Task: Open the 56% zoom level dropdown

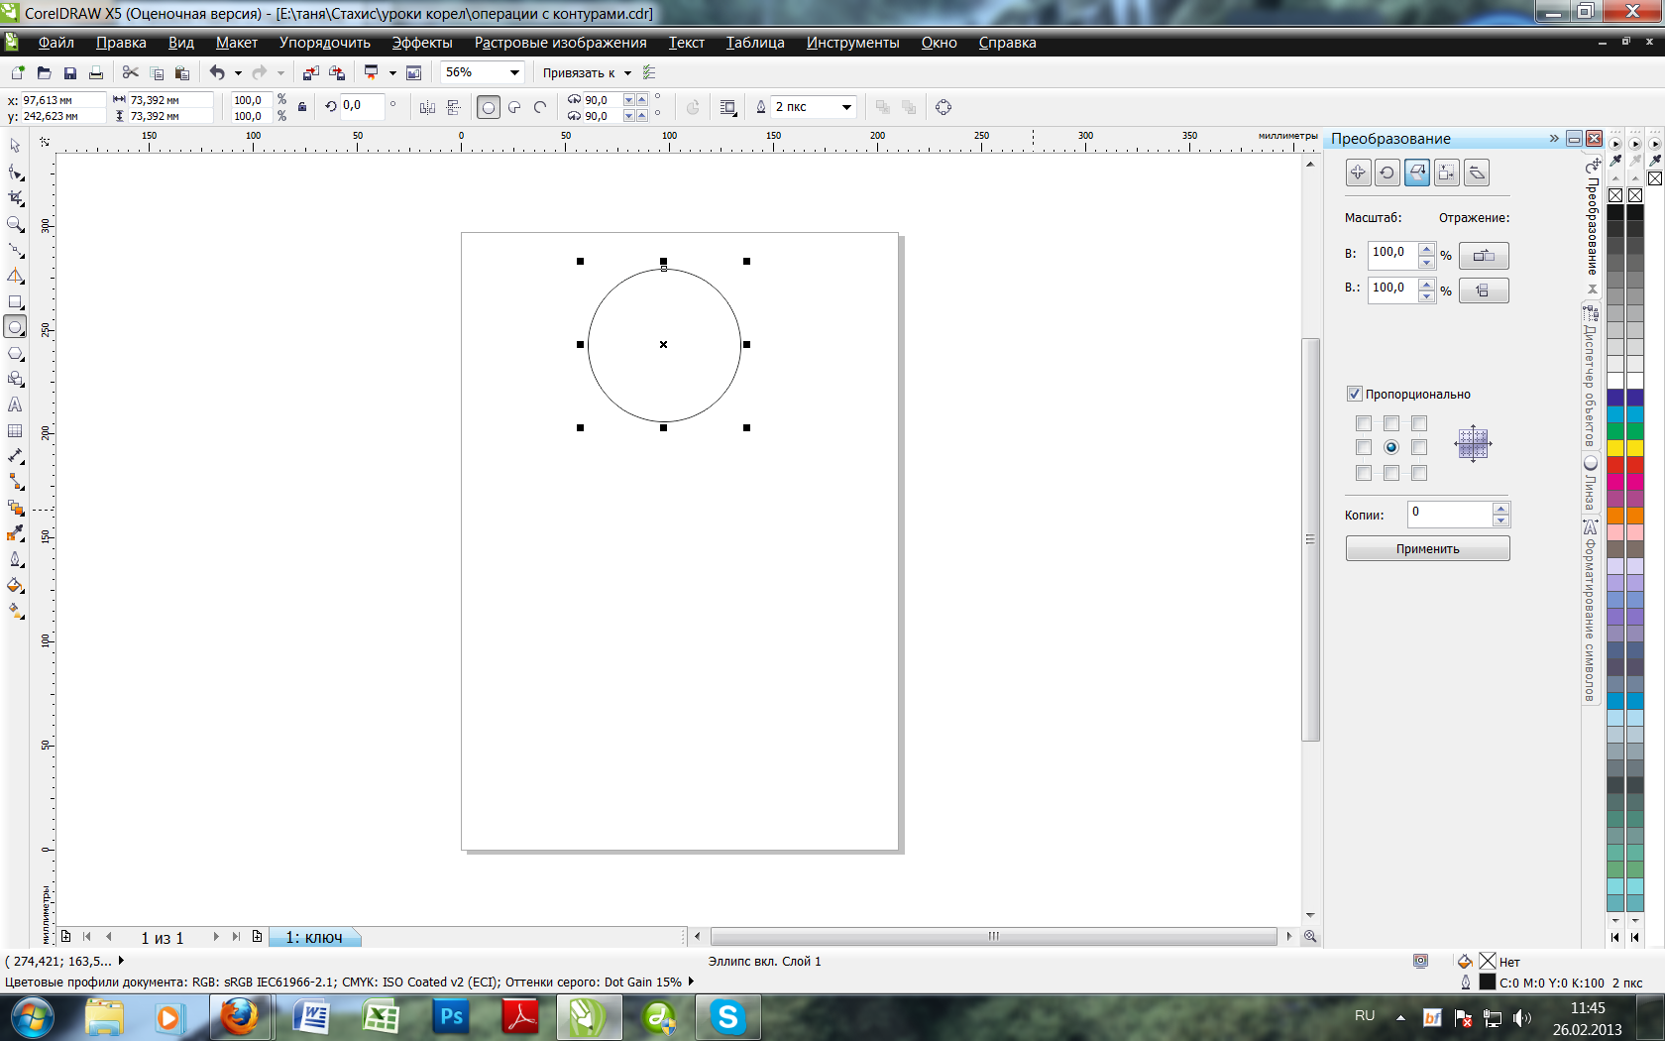Action: pos(514,72)
